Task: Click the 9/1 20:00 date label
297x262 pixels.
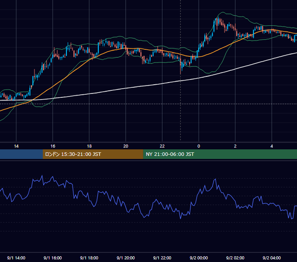Action: tap(126, 258)
